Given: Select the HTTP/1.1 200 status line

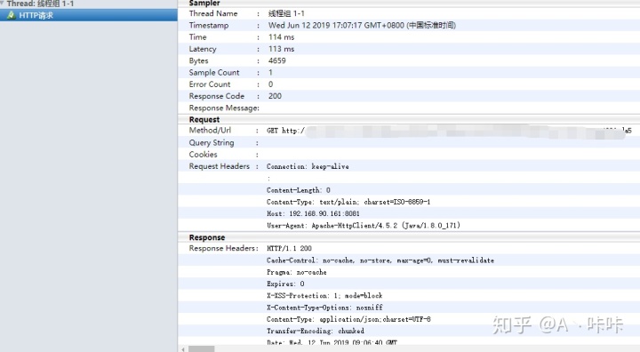Looking at the screenshot, I should [x=289, y=249].
